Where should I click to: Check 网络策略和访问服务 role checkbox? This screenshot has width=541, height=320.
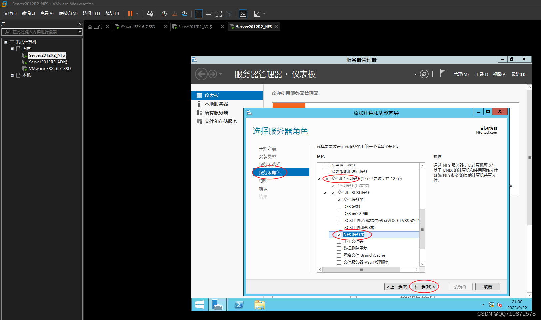pos(327,172)
